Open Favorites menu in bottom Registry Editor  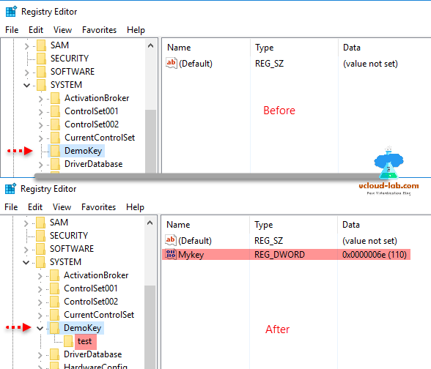[x=98, y=206]
